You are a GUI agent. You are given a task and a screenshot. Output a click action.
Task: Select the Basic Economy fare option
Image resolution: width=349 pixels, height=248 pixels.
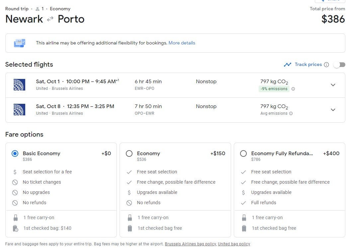15,154
